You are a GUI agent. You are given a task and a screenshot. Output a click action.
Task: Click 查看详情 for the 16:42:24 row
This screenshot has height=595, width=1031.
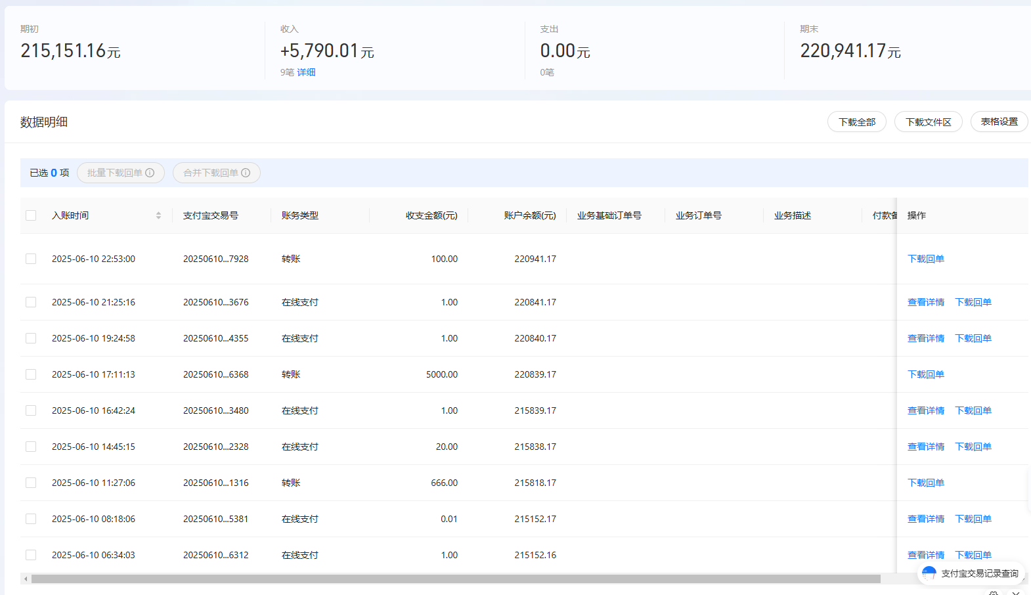(926, 410)
